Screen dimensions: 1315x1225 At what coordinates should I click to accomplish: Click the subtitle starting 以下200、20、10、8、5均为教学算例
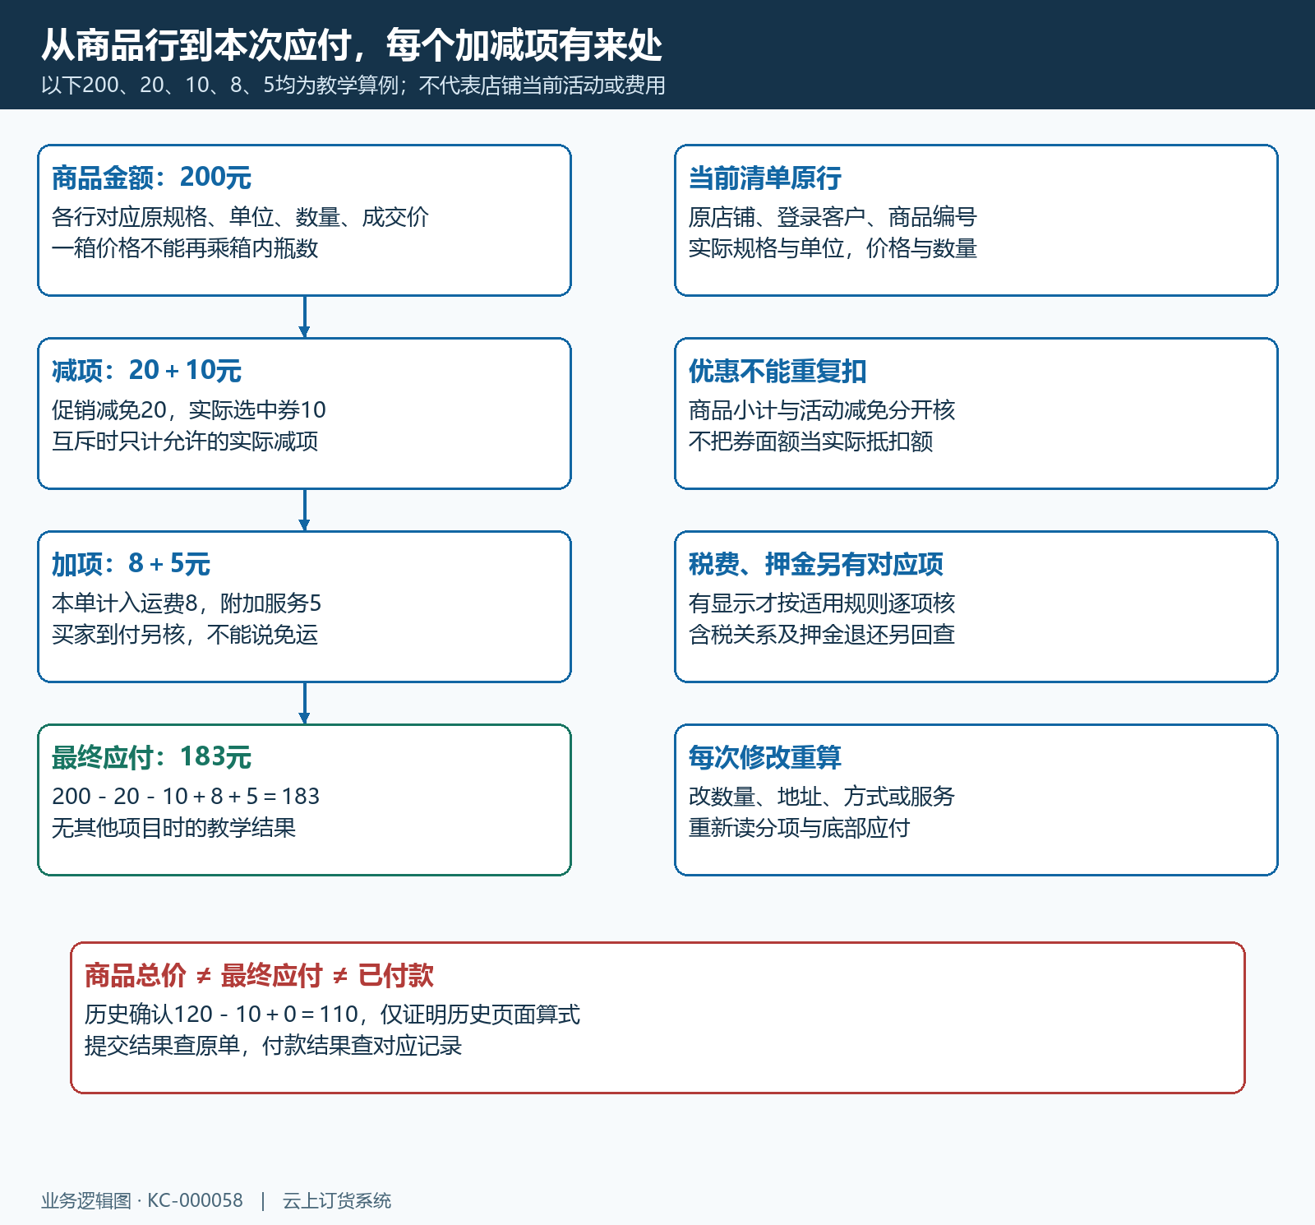[353, 86]
